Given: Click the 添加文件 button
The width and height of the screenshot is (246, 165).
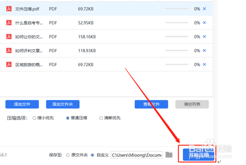Looking at the screenshot, I should [22, 104].
